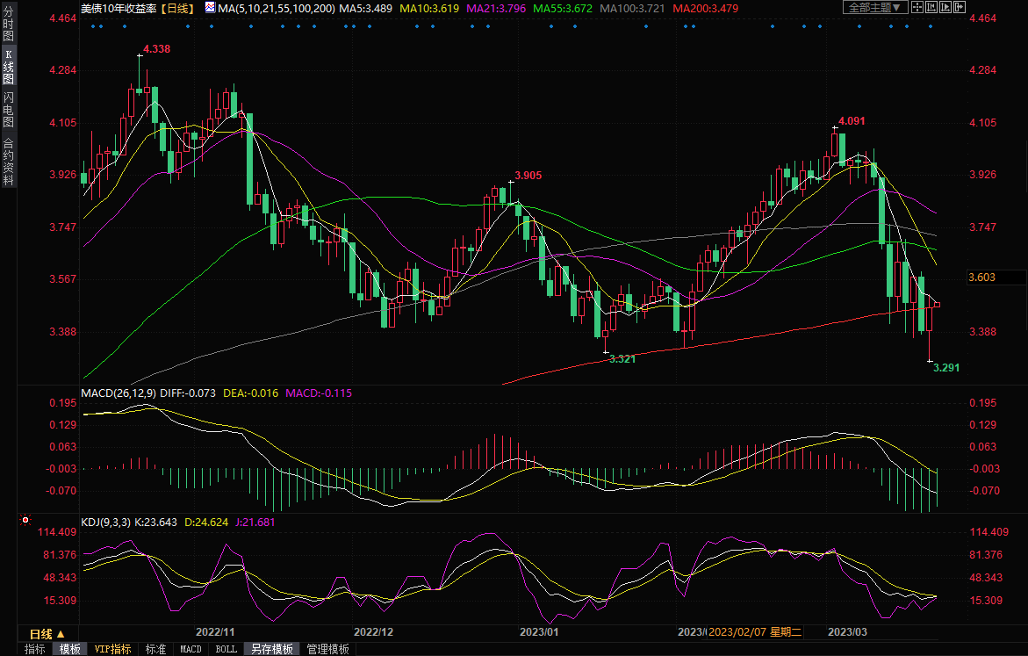Open 管理模板 template manager
The width and height of the screenshot is (1028, 656).
point(327,649)
